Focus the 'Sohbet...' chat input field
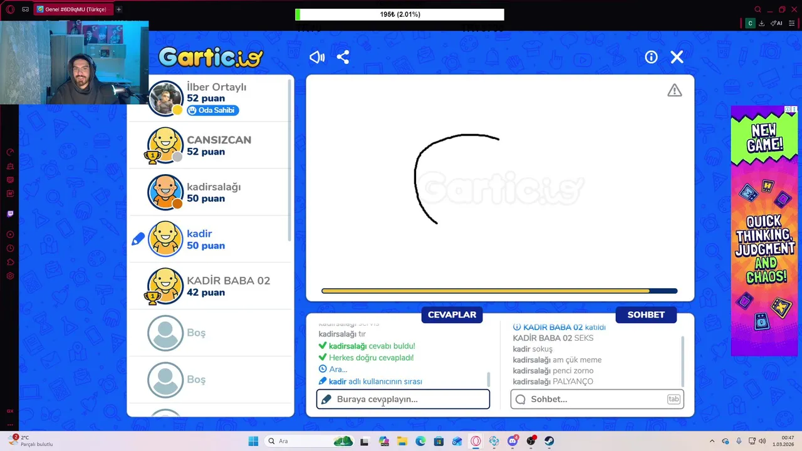Viewport: 802px width, 451px height. [597, 399]
